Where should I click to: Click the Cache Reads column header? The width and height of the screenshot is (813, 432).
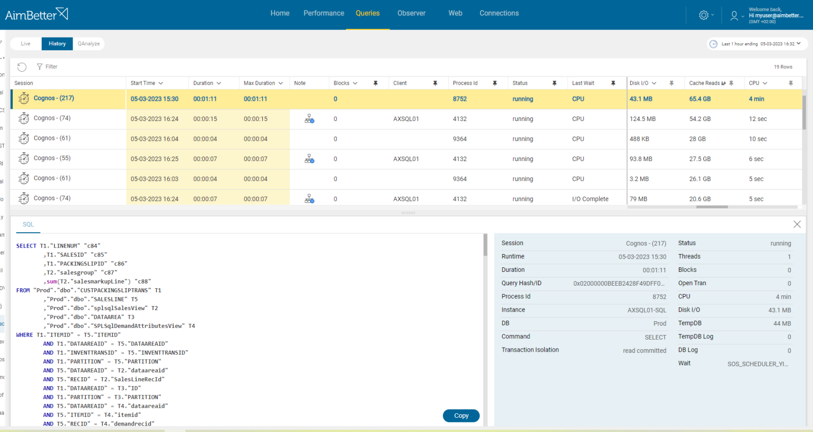coord(704,83)
